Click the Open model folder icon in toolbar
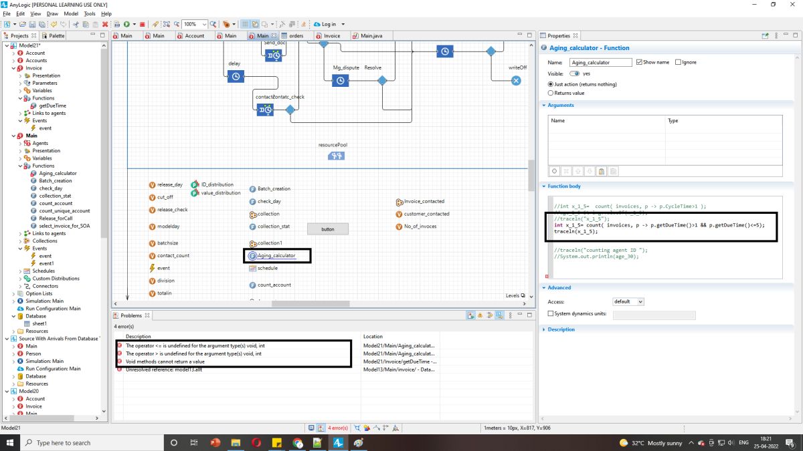Image resolution: width=803 pixels, height=451 pixels. [23, 24]
